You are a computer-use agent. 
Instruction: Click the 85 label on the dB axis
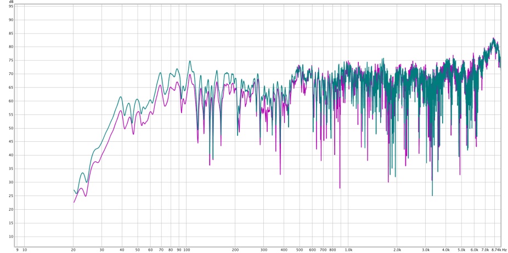(11, 33)
